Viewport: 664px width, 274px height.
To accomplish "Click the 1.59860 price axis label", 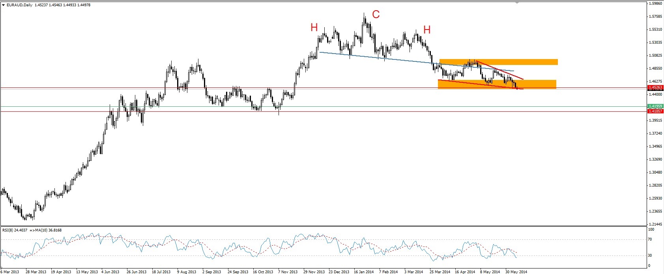I will tap(656, 4).
